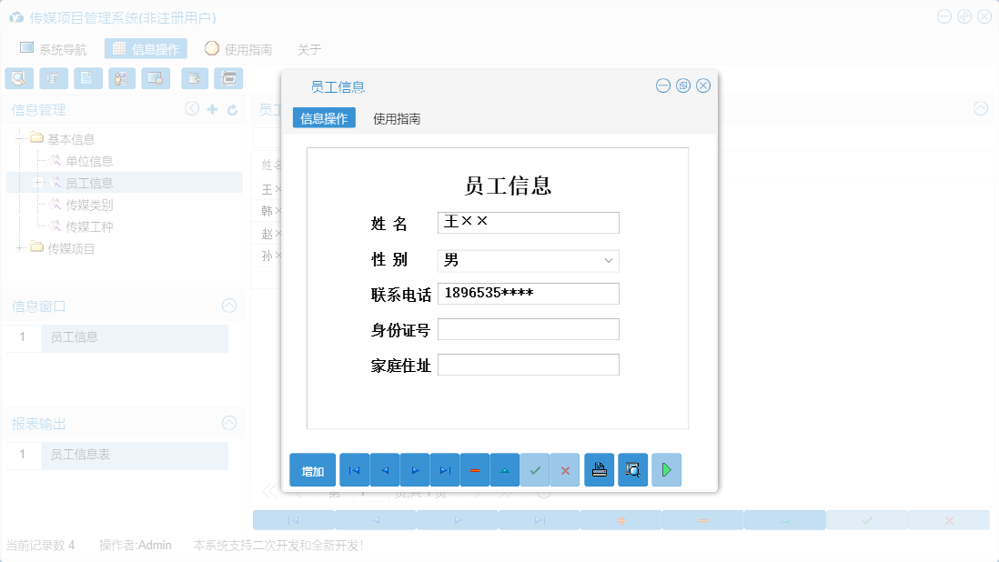
Task: Cancel editing with the red X icon
Action: coord(566,470)
